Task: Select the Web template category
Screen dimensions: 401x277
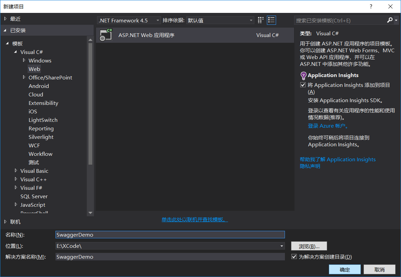Action: point(34,69)
